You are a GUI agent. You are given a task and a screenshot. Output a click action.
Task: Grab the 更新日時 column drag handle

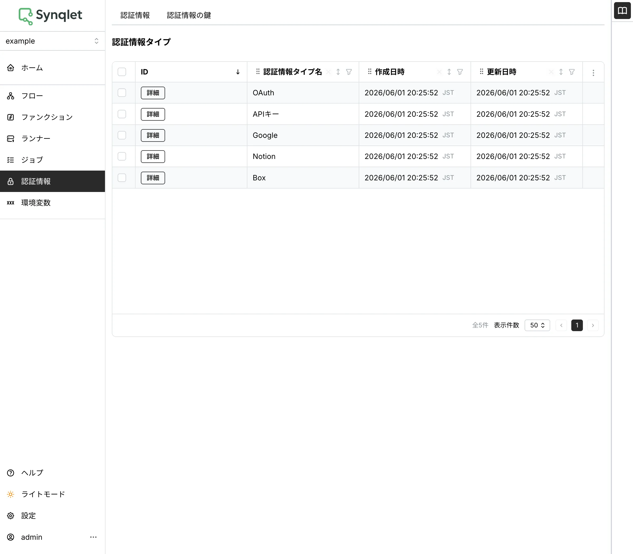point(481,72)
